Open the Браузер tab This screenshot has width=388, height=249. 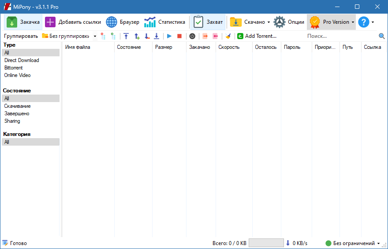pos(123,22)
